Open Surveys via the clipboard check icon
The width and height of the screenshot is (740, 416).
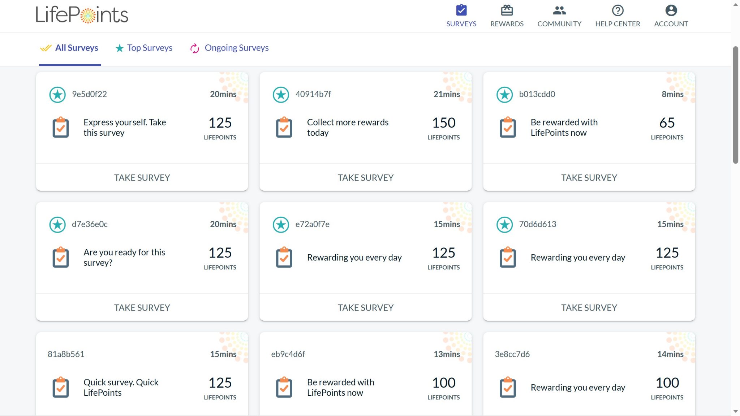tap(461, 10)
